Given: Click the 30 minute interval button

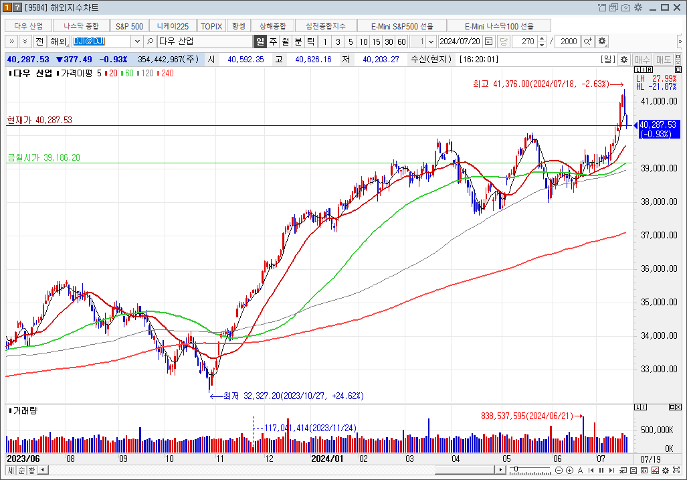Looking at the screenshot, I should (389, 42).
